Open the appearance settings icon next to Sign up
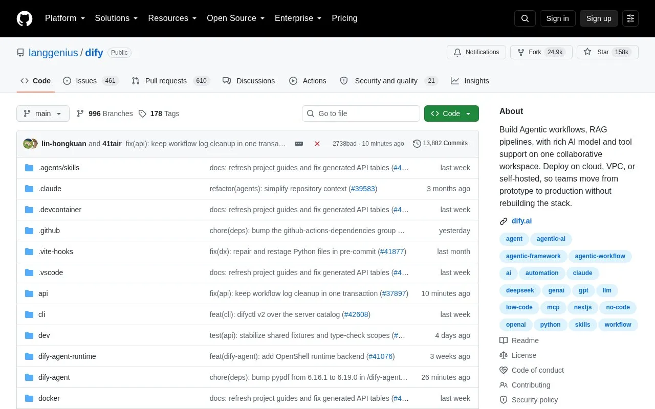Viewport: 655px width, 409px height. (x=630, y=18)
